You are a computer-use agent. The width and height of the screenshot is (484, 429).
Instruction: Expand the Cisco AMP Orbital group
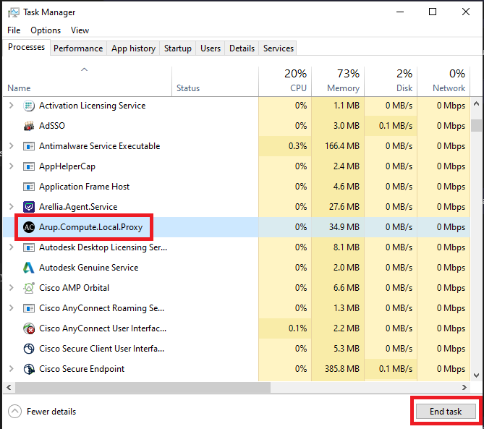click(x=12, y=288)
